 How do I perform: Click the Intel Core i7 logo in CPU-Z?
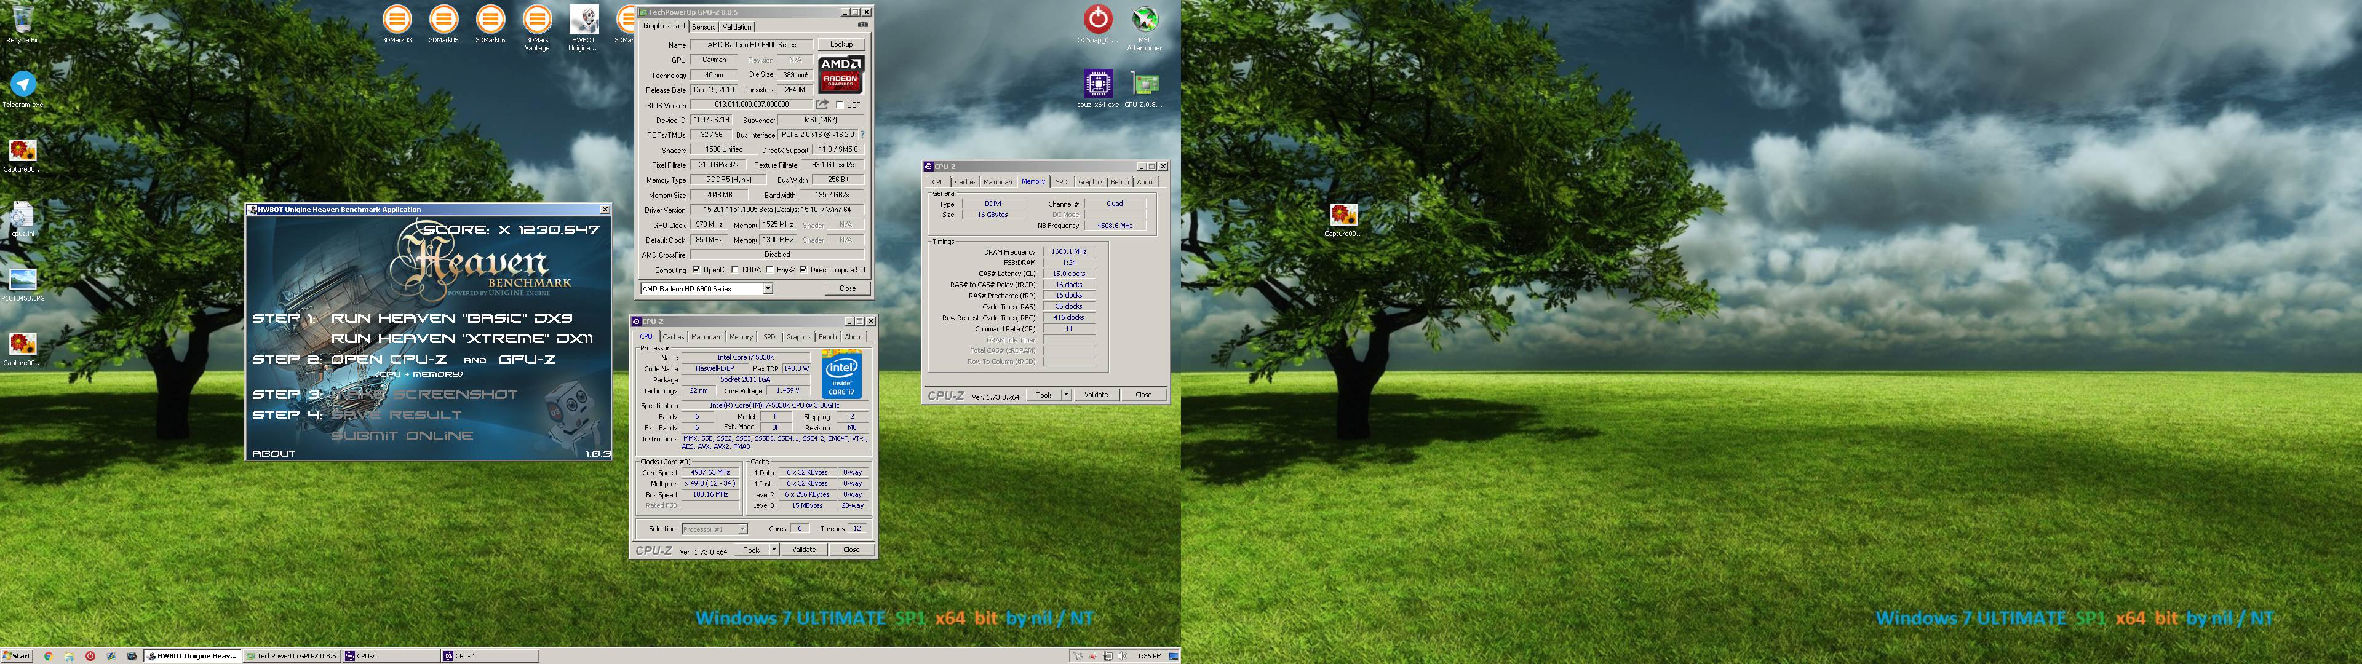pyautogui.click(x=841, y=374)
